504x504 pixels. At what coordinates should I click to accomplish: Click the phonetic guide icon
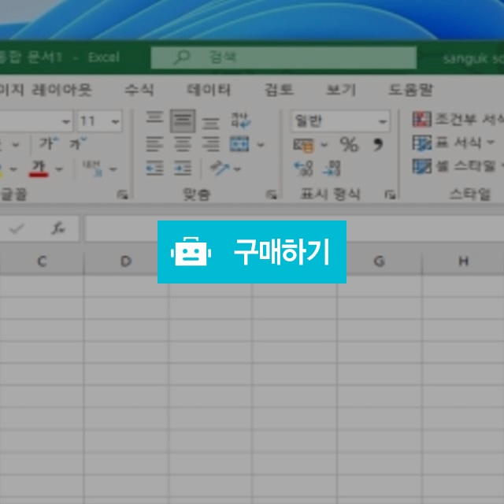(93, 169)
